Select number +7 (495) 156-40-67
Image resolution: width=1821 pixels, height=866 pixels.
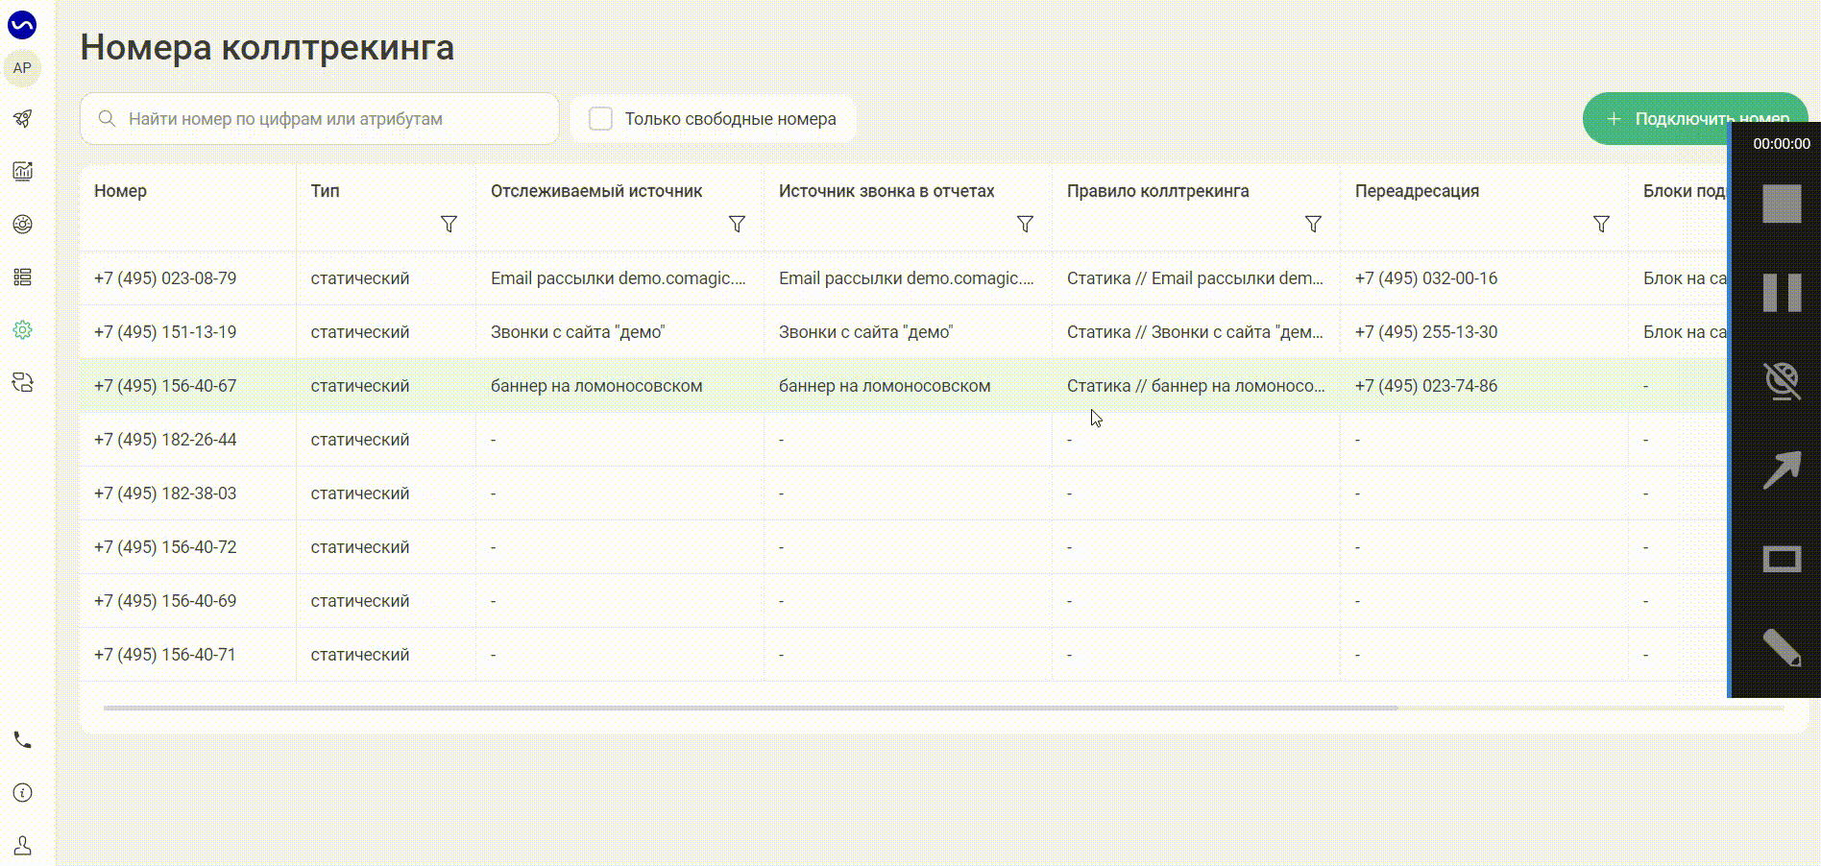pyautogui.click(x=165, y=386)
